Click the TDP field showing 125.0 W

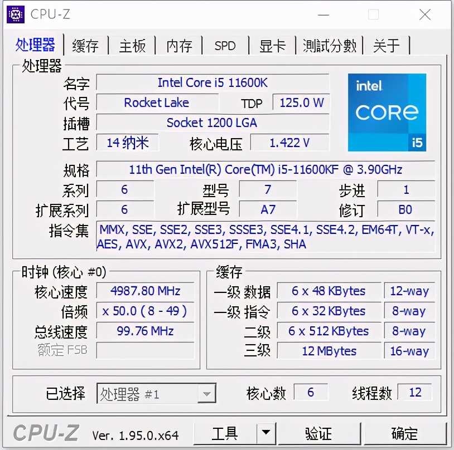(301, 102)
